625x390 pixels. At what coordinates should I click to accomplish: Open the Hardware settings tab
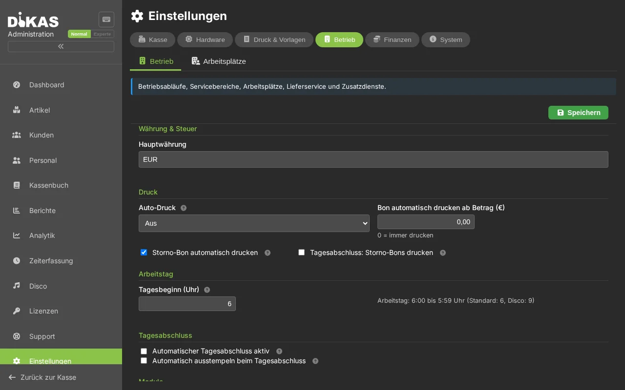tap(205, 39)
